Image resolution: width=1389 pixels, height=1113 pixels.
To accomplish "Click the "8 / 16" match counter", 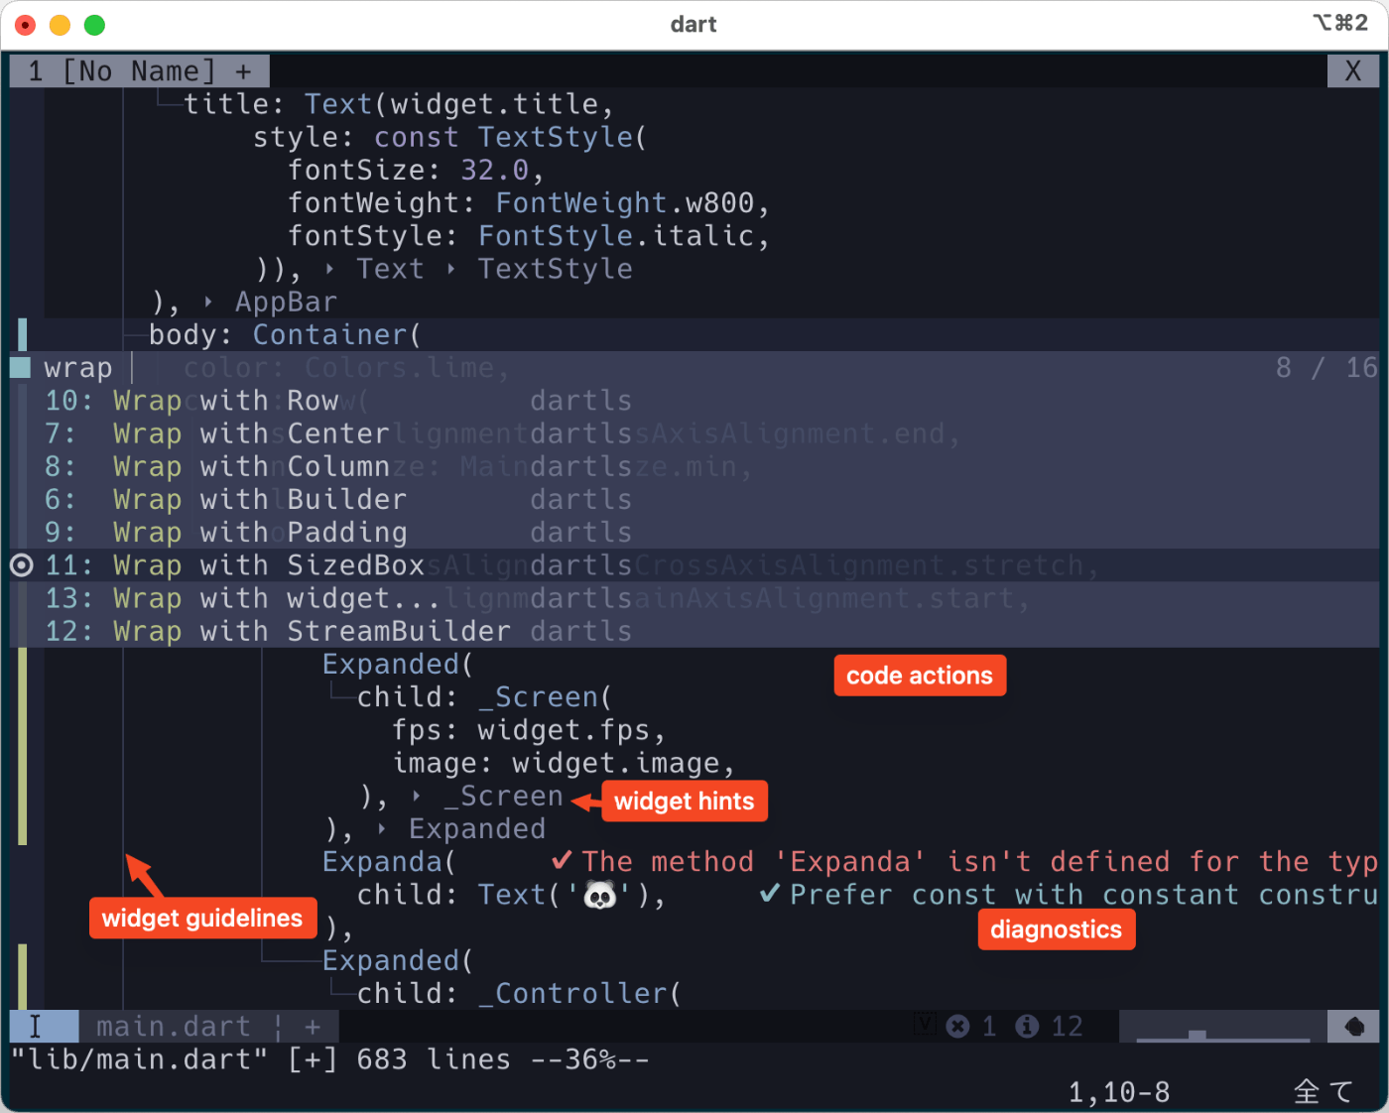I will click(1326, 368).
